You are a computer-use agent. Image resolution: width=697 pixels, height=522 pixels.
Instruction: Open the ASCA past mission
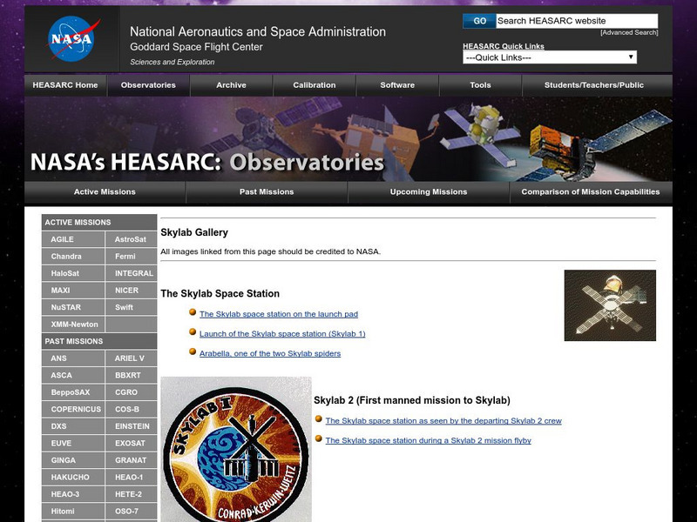[73, 375]
